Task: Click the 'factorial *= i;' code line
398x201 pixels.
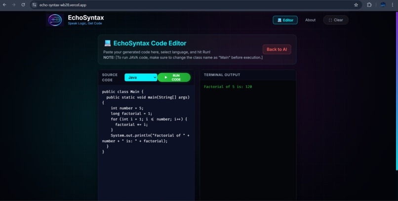Action: [131, 124]
